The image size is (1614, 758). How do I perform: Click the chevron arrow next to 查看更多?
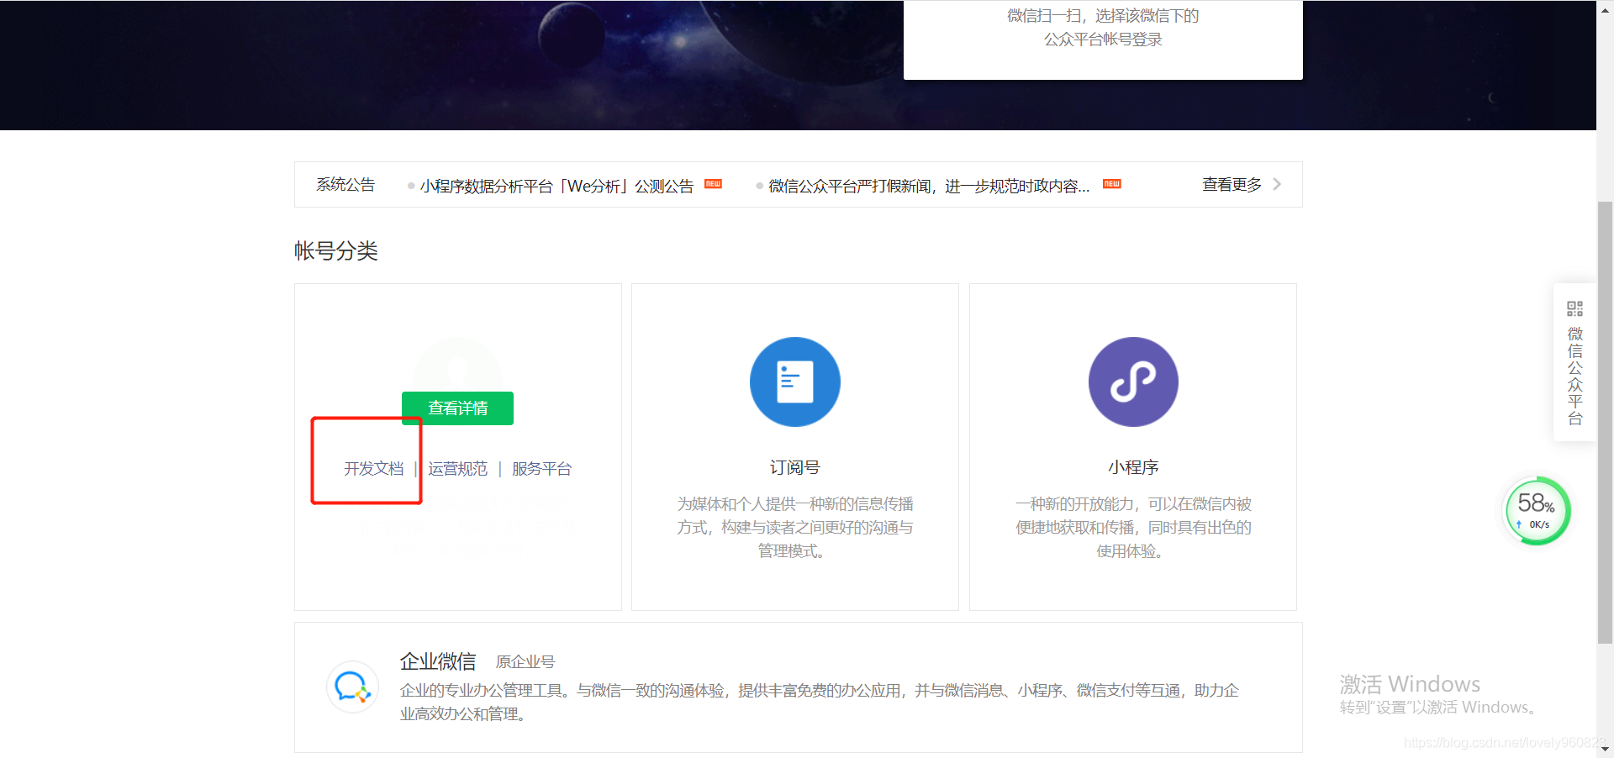click(1277, 184)
